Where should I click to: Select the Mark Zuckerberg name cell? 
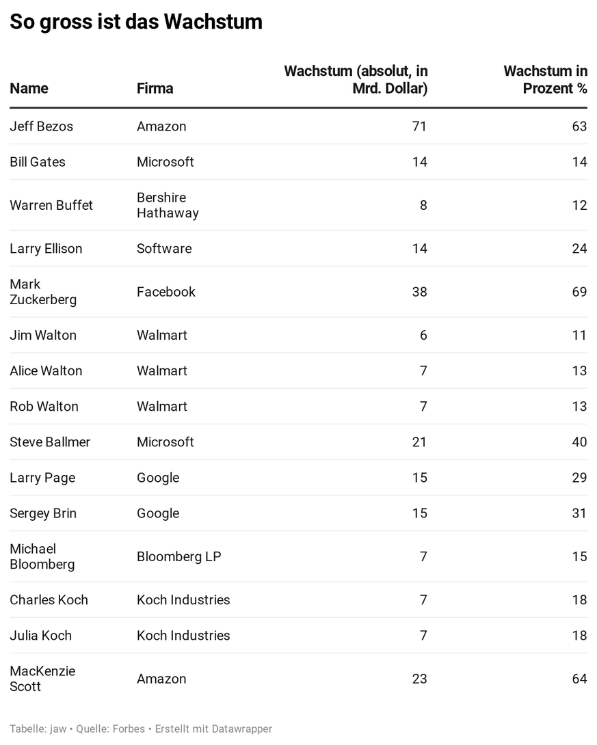(43, 292)
